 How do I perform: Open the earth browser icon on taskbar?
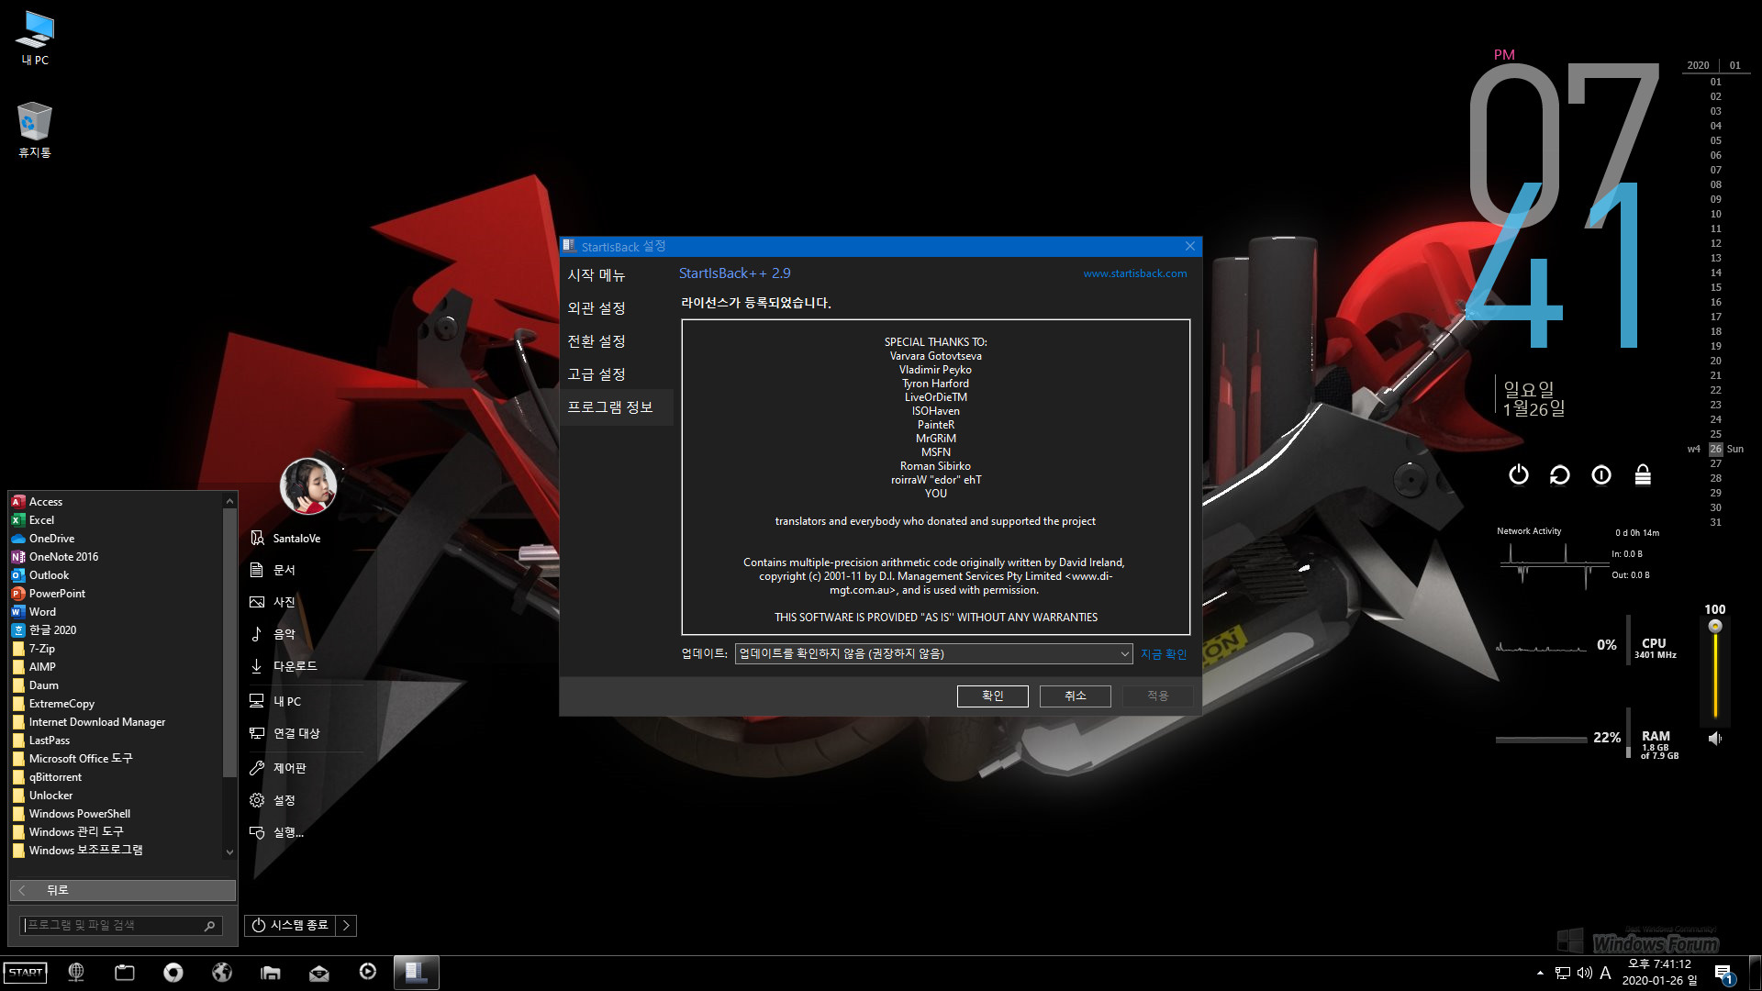point(222,973)
